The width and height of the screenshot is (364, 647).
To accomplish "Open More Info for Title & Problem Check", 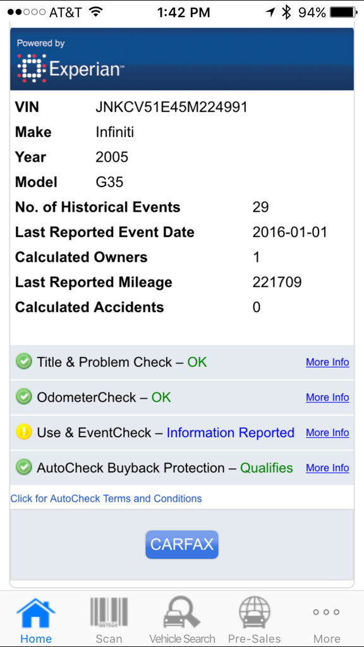I will 327,362.
